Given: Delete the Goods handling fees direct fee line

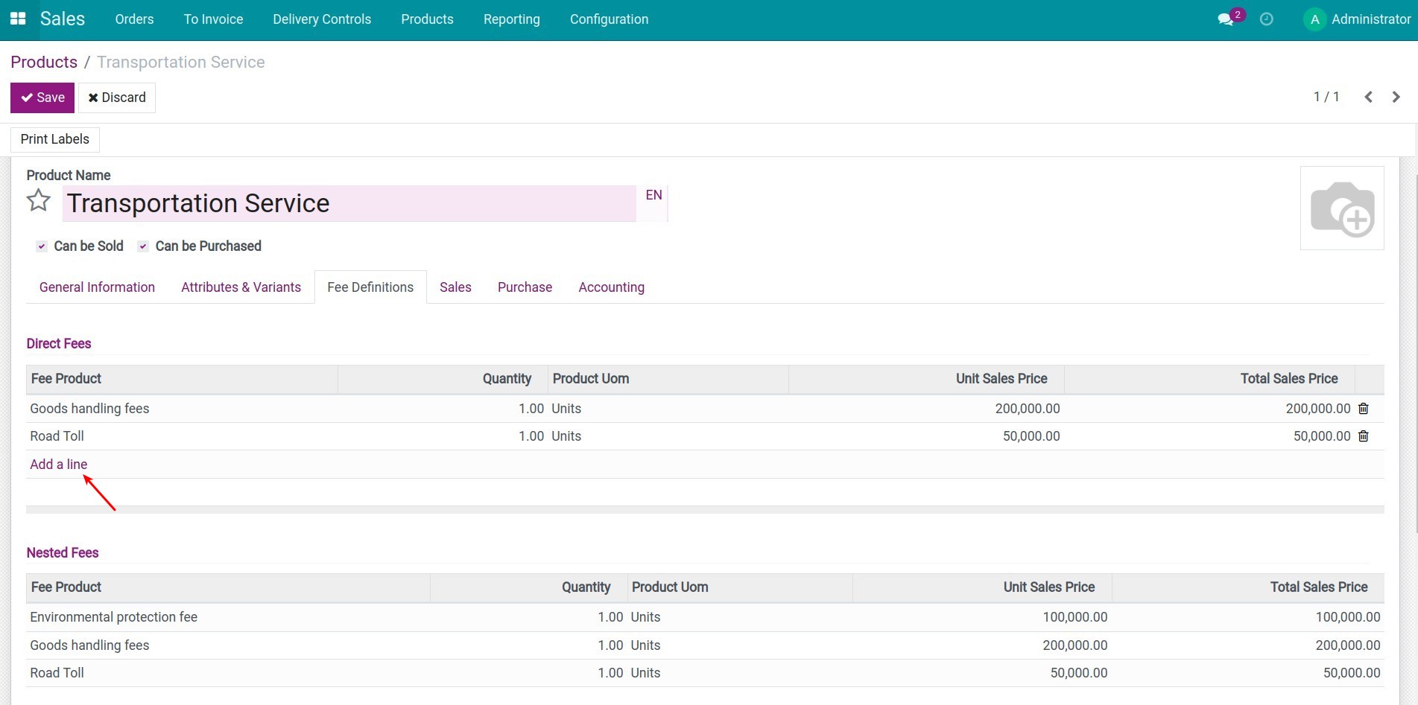Looking at the screenshot, I should click(1363, 408).
